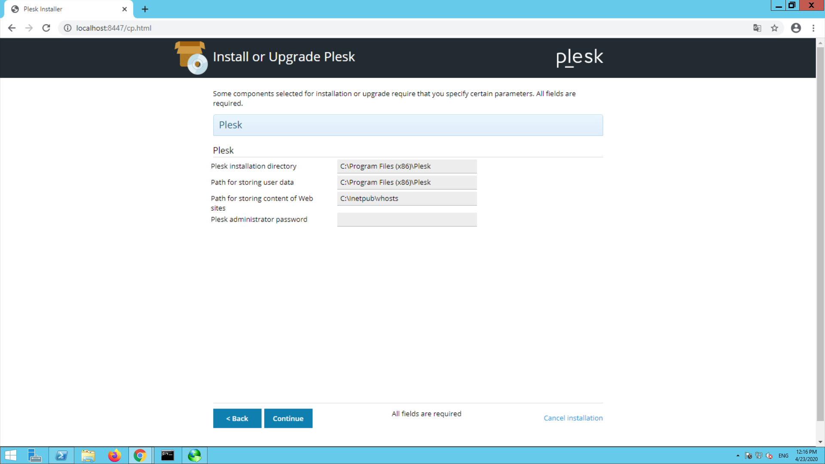The width and height of the screenshot is (825, 464).
Task: Click the Continue button
Action: coord(288,418)
